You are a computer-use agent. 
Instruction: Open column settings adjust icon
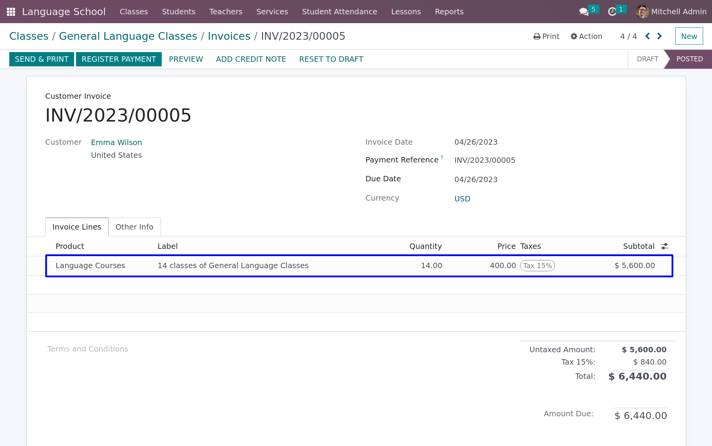click(x=665, y=246)
